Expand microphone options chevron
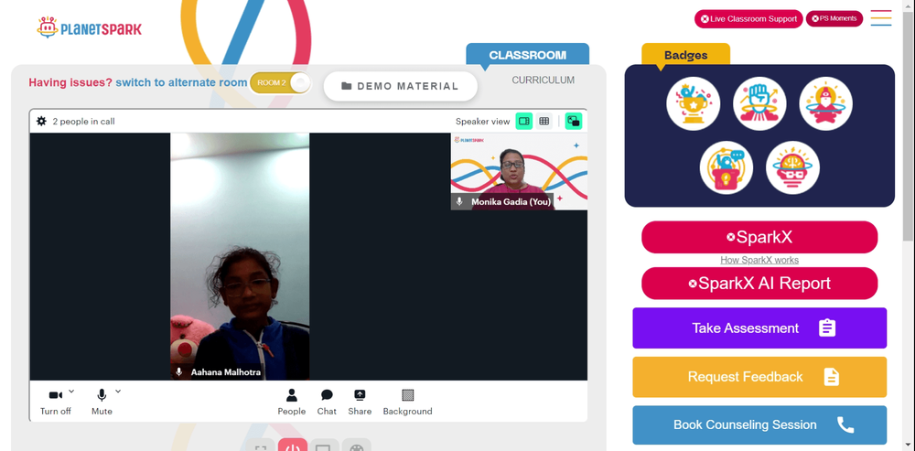Viewport: 915px width, 451px height. (x=118, y=391)
